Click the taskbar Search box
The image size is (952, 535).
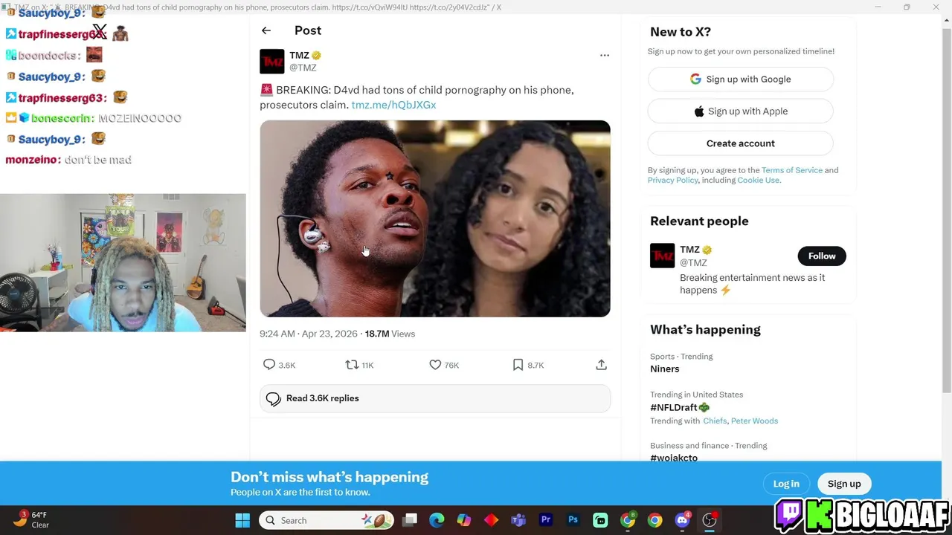point(327,520)
